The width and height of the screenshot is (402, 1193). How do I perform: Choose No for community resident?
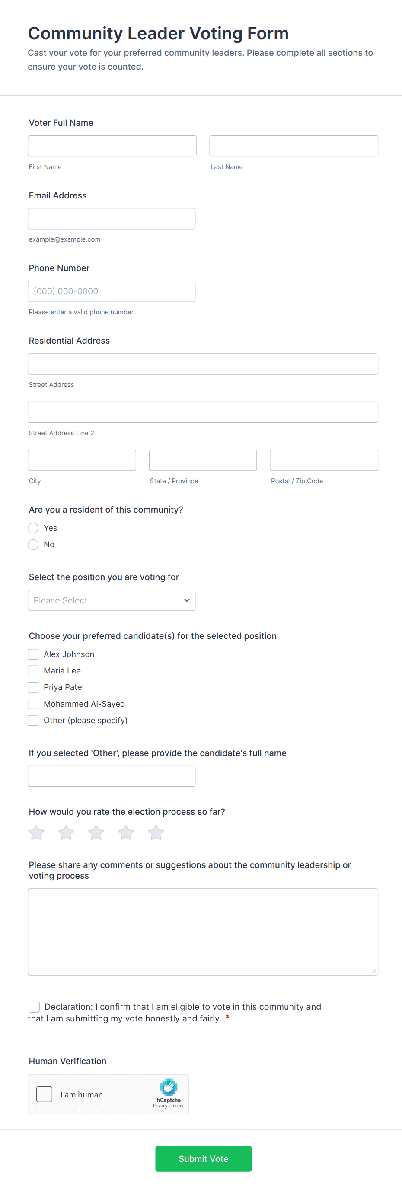coord(33,545)
